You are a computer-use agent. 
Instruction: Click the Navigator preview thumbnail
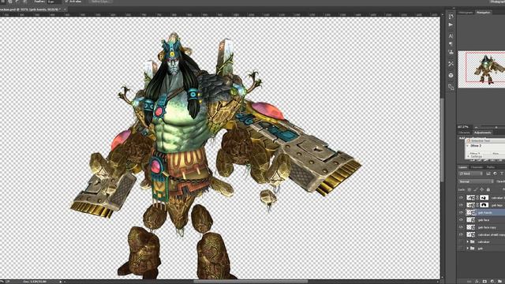481,69
